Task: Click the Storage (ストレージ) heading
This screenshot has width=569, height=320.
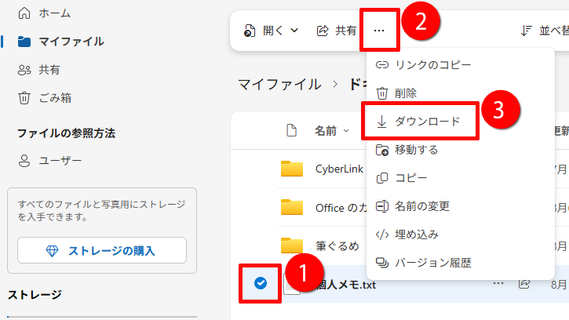Action: click(x=35, y=295)
